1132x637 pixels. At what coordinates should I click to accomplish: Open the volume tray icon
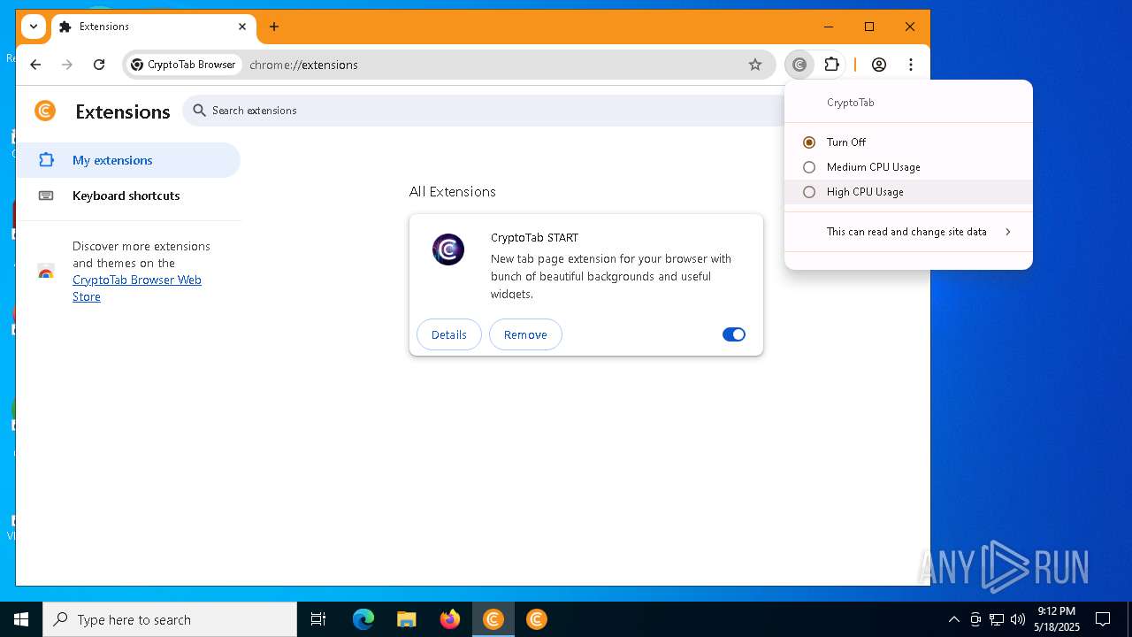tap(1018, 619)
